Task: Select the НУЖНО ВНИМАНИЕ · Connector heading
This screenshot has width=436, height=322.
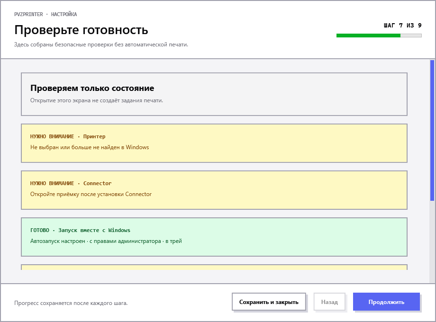Action: [71, 183]
